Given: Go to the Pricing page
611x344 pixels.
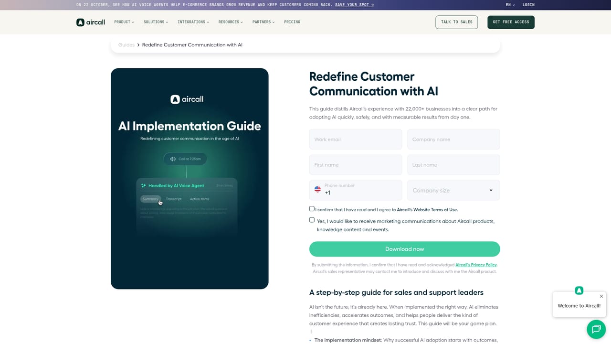Looking at the screenshot, I should tap(292, 22).
